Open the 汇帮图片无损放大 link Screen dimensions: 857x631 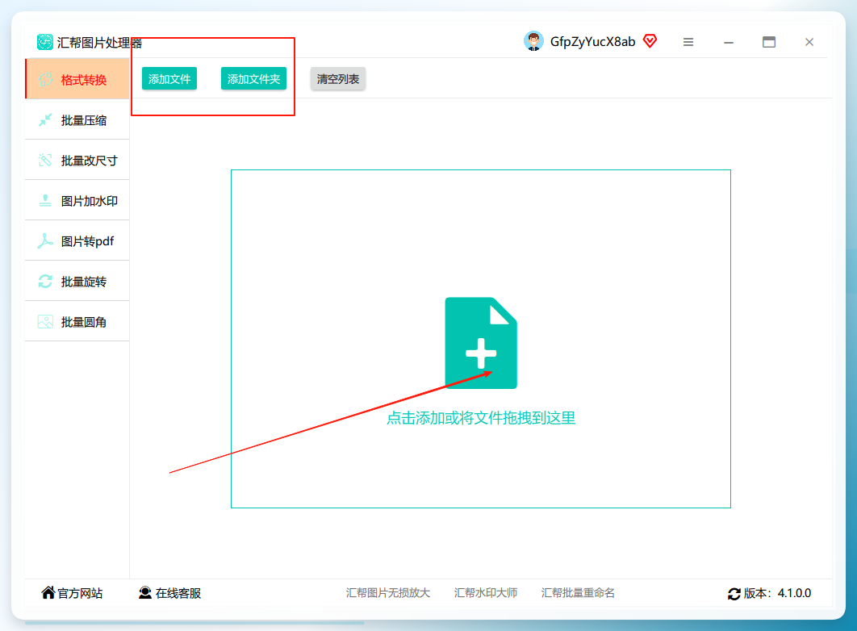point(388,593)
